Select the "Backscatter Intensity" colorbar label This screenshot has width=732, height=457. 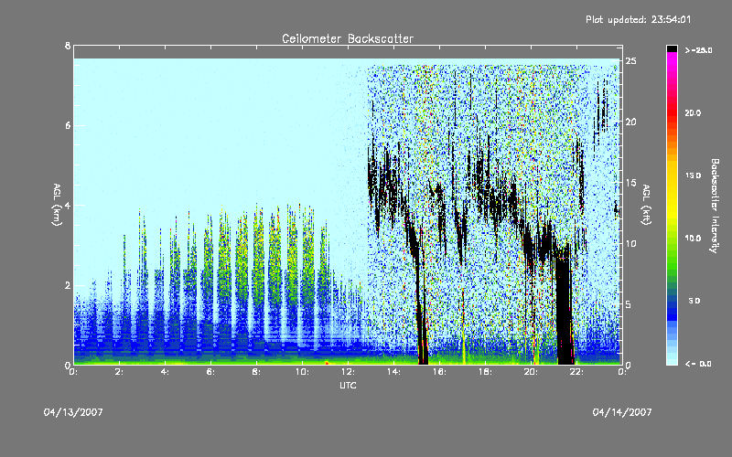[715, 206]
